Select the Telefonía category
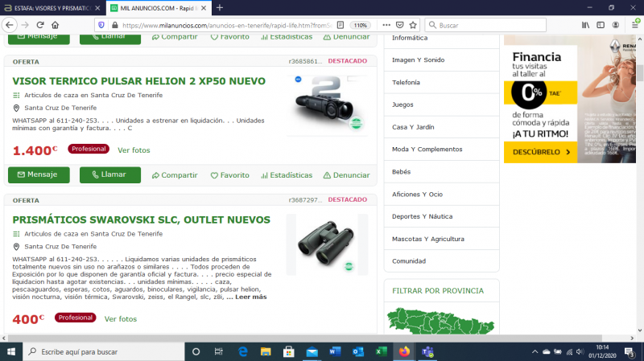The image size is (644, 361). [407, 82]
